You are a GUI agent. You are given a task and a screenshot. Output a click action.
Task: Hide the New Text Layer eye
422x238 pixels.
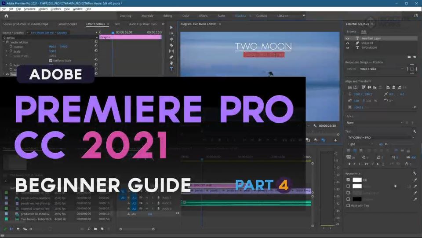pyautogui.click(x=347, y=39)
